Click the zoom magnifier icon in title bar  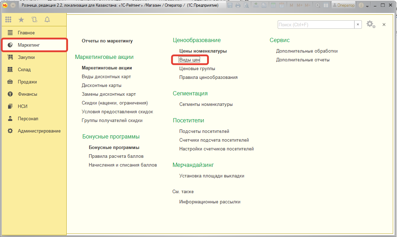[318, 6]
